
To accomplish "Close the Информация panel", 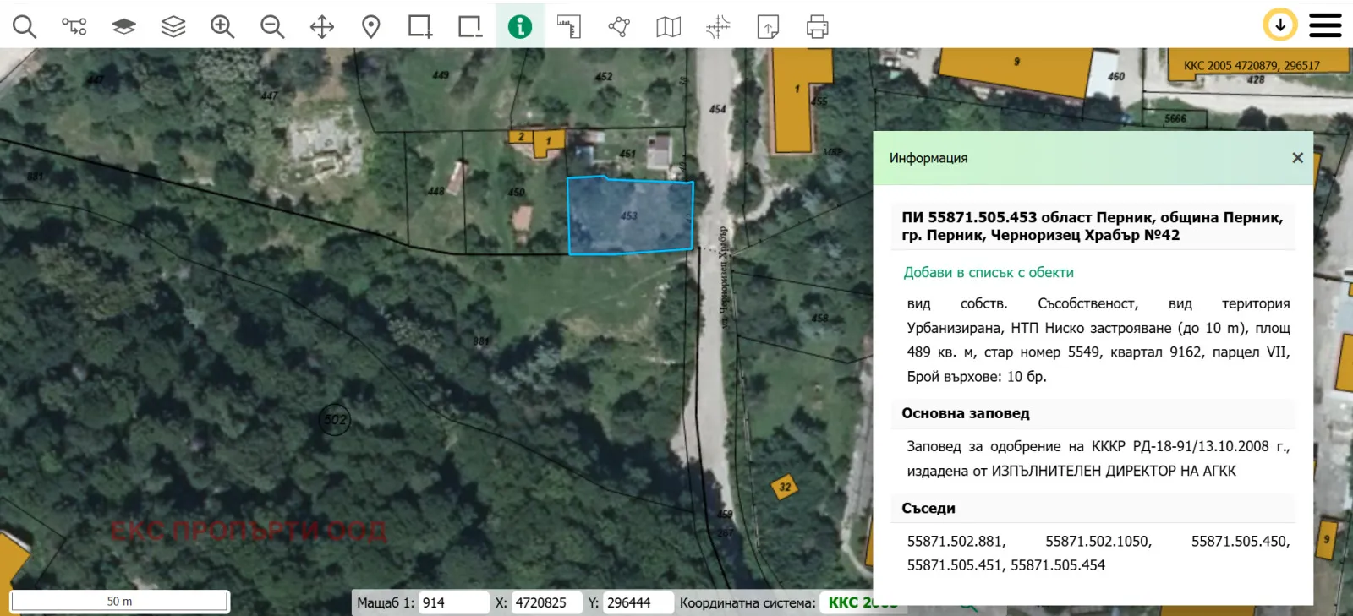I will click(1298, 158).
